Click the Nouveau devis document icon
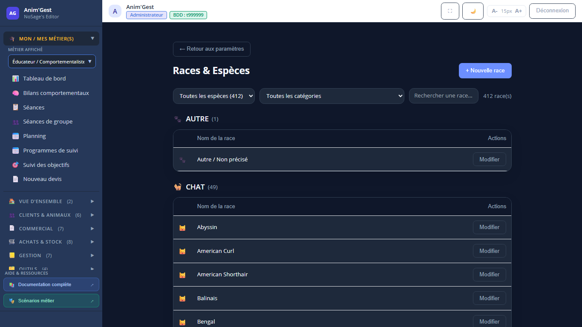 click(x=16, y=179)
